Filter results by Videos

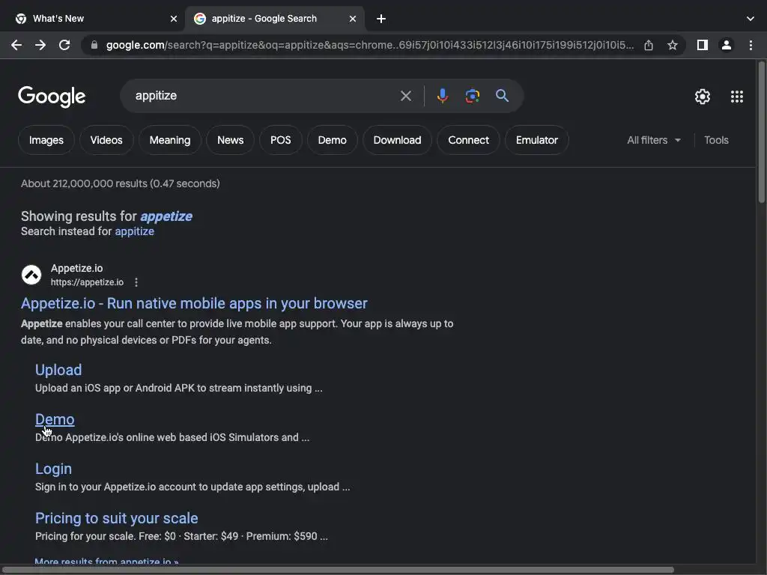106,140
